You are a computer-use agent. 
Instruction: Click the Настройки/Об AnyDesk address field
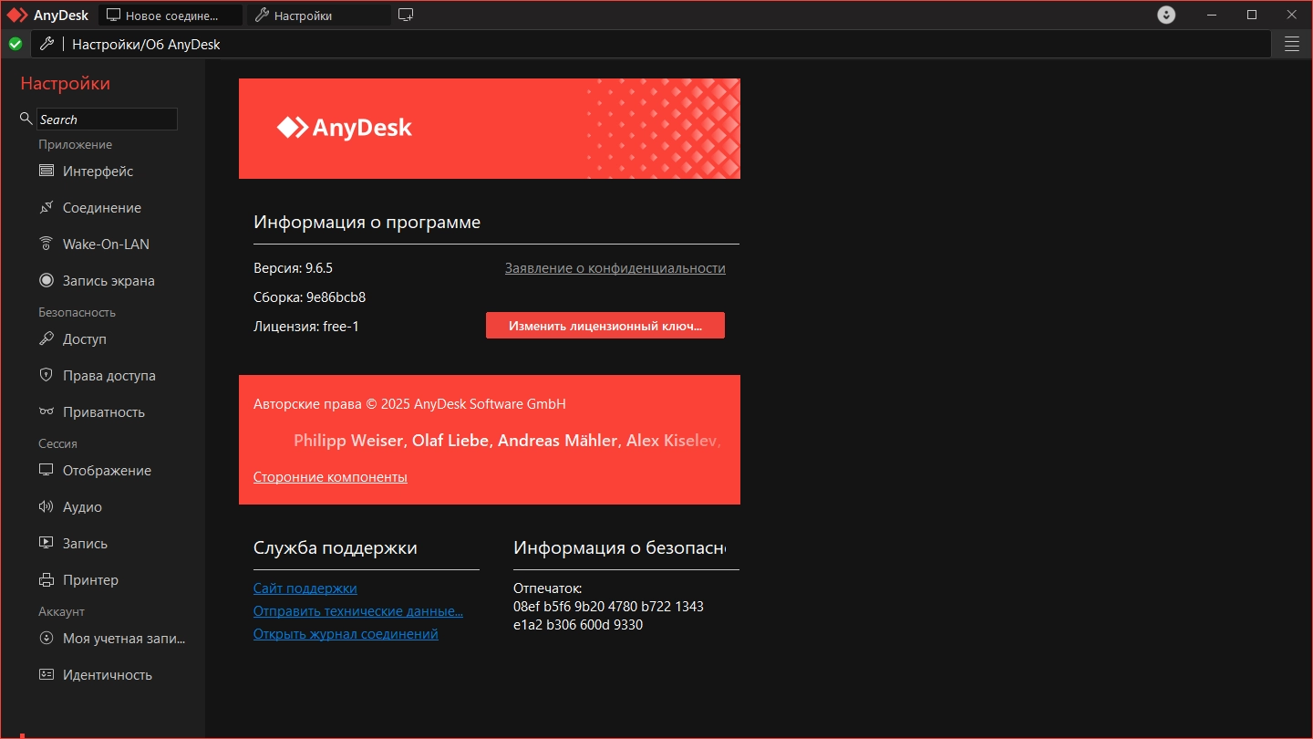pos(651,44)
